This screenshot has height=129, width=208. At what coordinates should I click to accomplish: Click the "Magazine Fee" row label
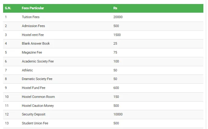[32, 52]
